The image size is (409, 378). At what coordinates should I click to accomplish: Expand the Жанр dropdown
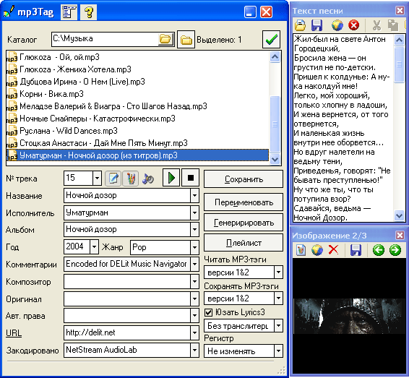click(x=194, y=247)
